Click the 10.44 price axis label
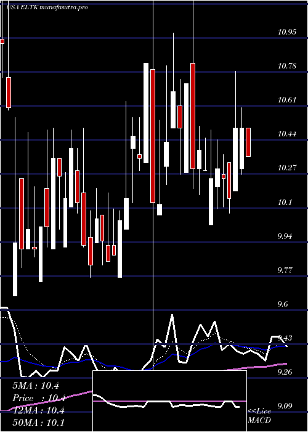This screenshot has width=308, height=432. [x=287, y=134]
